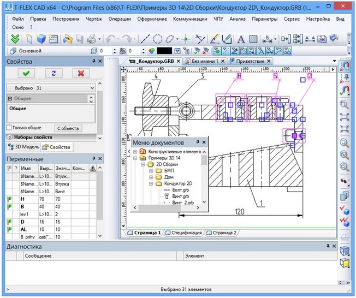
Task: Expand the Конструктивные элементы tree node
Action: (x=135, y=151)
